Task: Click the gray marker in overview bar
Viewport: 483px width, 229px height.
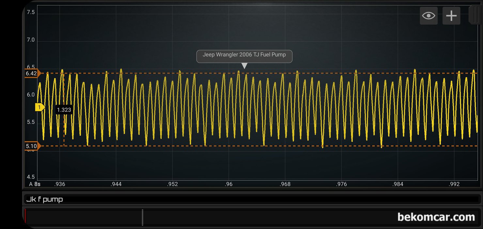Action: click(x=142, y=217)
